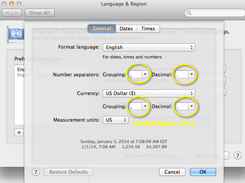The height and width of the screenshot is (183, 245).
Task: Switch to the General tab
Action: [102, 28]
